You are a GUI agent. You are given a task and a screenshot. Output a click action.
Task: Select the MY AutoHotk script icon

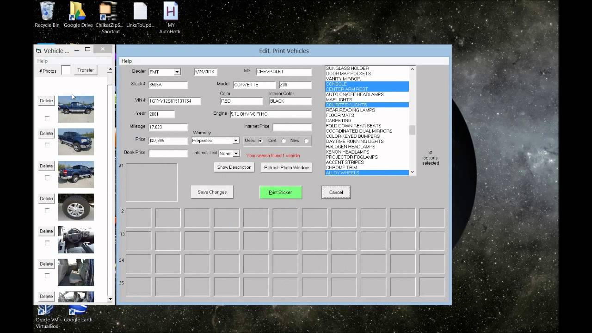pyautogui.click(x=171, y=18)
